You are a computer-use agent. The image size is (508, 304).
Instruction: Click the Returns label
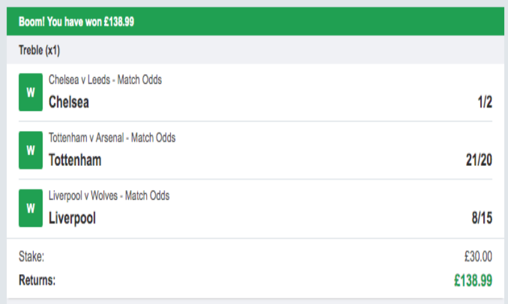click(x=37, y=279)
